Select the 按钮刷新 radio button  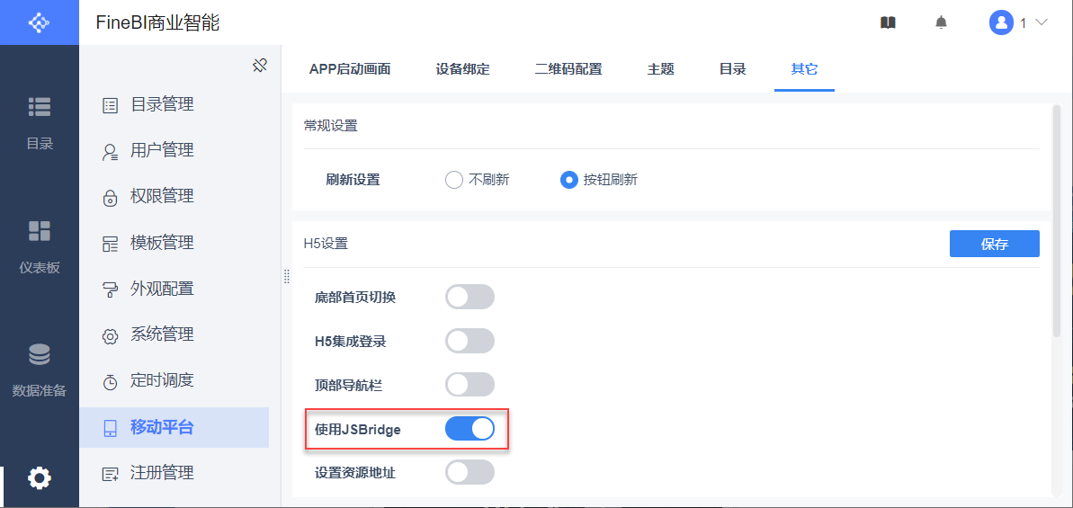click(x=568, y=180)
